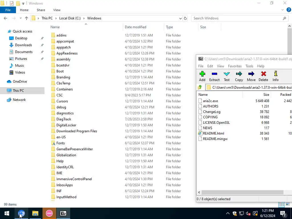Open 7-Zip Tools menu
This screenshot has width=292, height=219.
coord(249,66)
